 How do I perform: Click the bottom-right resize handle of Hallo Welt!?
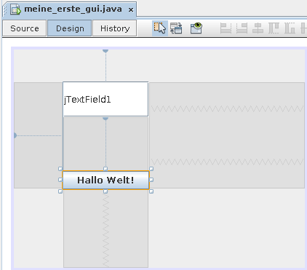pyautogui.click(x=151, y=191)
